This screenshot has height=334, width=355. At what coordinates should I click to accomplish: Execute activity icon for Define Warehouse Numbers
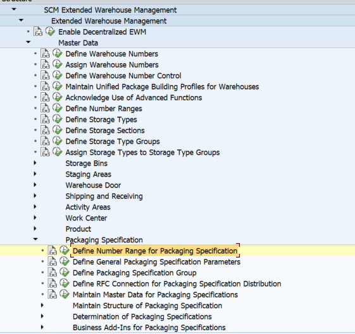58,53
